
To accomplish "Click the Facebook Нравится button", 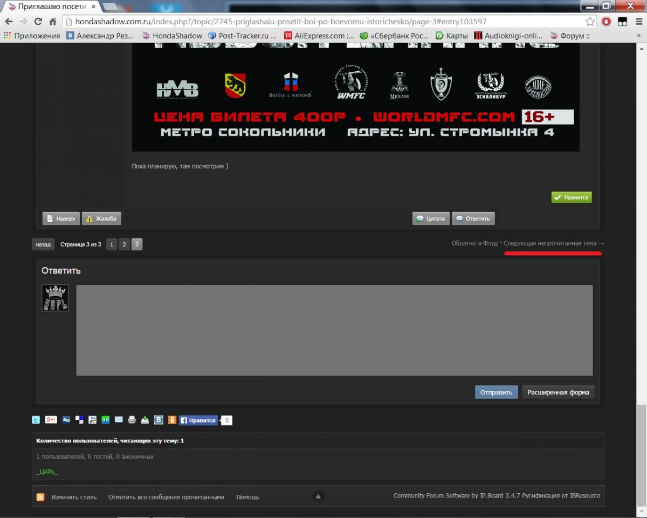I will pyautogui.click(x=198, y=420).
